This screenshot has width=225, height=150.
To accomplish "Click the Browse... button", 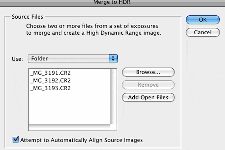I will pos(148,72).
